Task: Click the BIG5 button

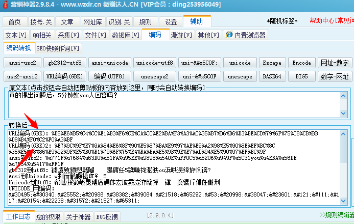Action: pyautogui.click(x=301, y=76)
